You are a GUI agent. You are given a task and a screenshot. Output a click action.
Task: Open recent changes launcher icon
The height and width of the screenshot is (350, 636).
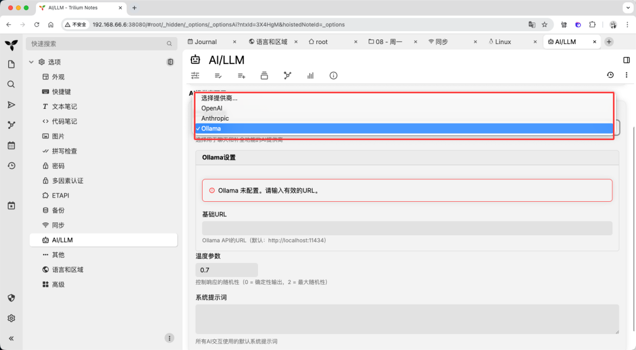click(11, 165)
